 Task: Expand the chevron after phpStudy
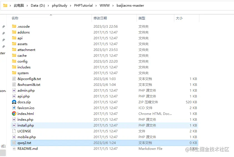[71, 6]
